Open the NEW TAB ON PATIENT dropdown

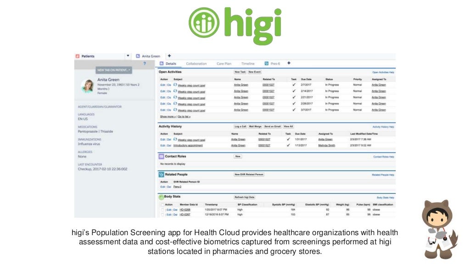click(x=114, y=70)
